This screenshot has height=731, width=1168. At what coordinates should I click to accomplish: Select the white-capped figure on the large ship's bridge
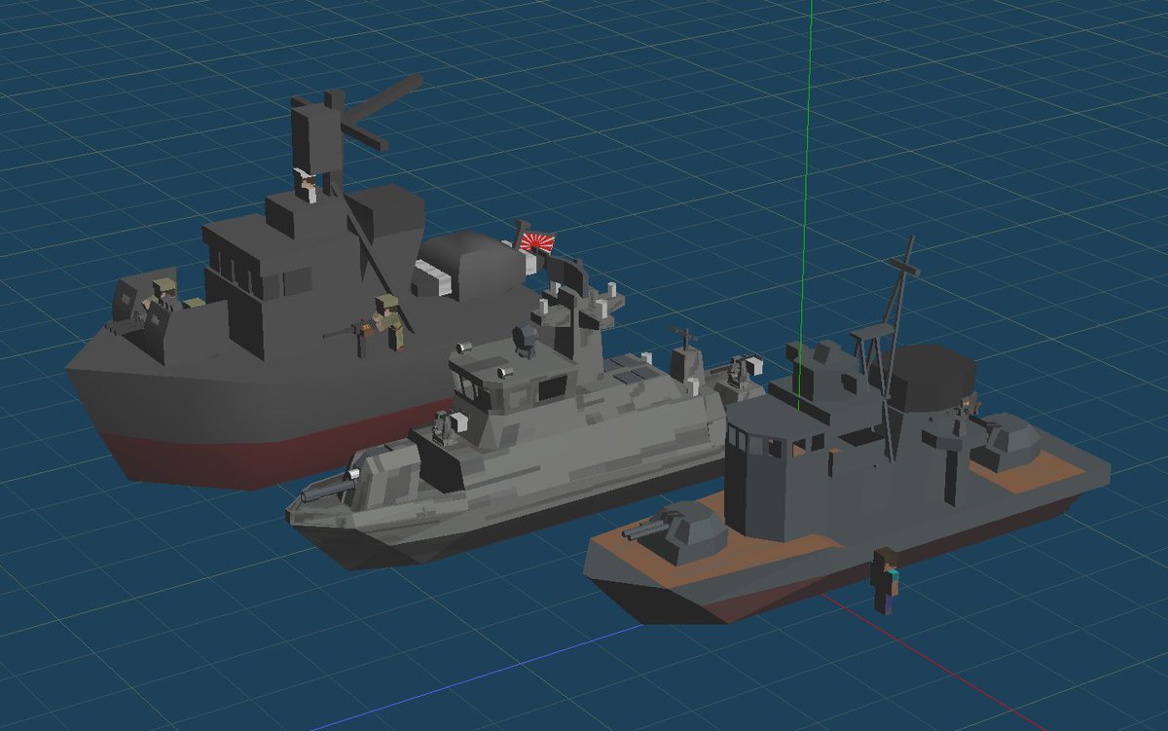(x=309, y=185)
